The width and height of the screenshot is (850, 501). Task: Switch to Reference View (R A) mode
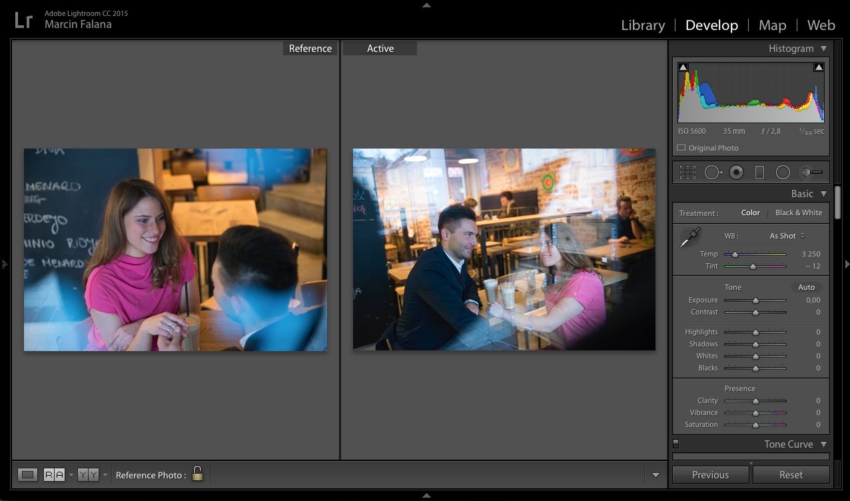54,475
